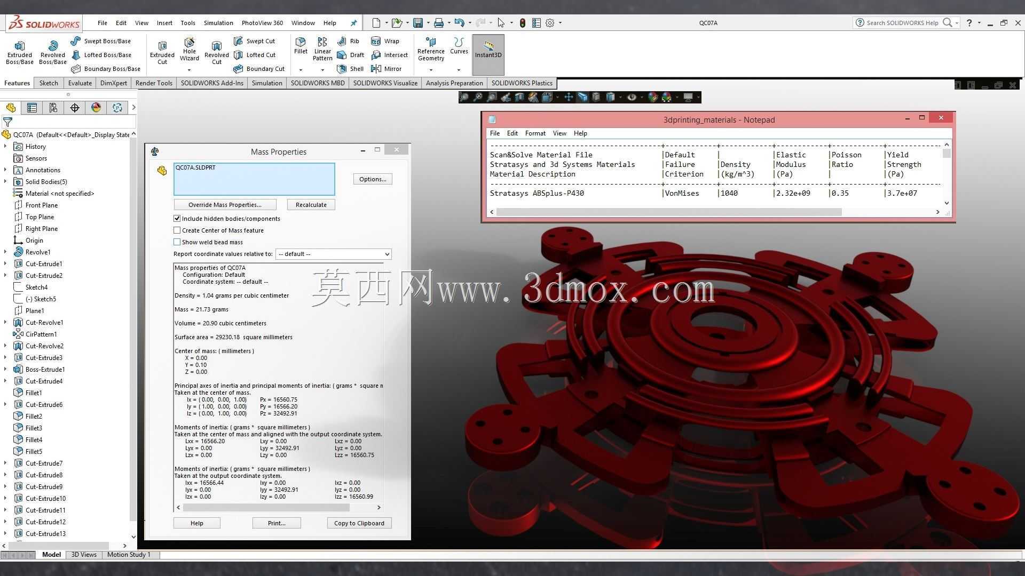Click the Print icon in the toolbar
The width and height of the screenshot is (1025, 576).
pos(438,23)
